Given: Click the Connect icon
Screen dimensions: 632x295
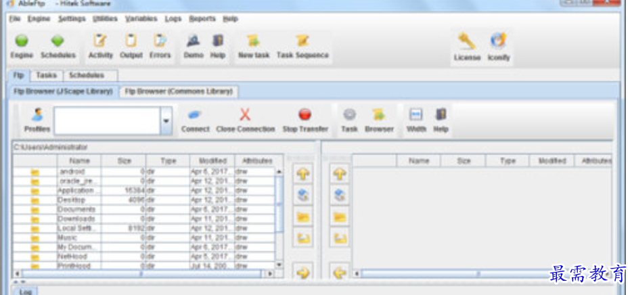Looking at the screenshot, I should [x=195, y=115].
